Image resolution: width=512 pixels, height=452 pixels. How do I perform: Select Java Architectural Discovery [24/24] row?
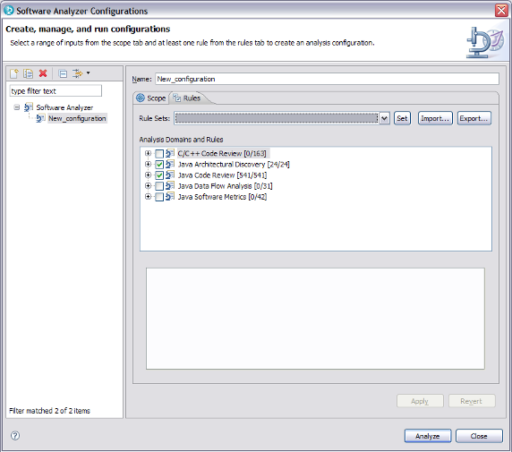(234, 165)
